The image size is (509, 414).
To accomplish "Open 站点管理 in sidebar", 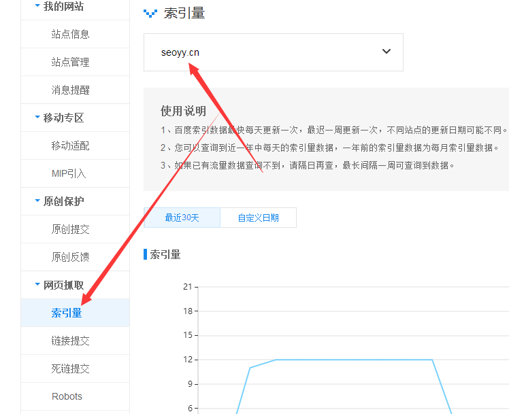I will point(70,62).
